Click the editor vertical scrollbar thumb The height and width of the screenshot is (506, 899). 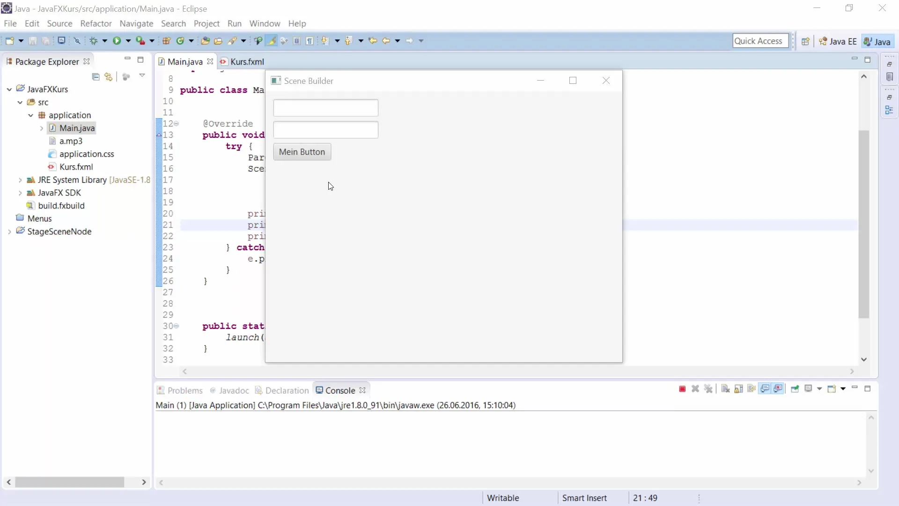(864, 224)
